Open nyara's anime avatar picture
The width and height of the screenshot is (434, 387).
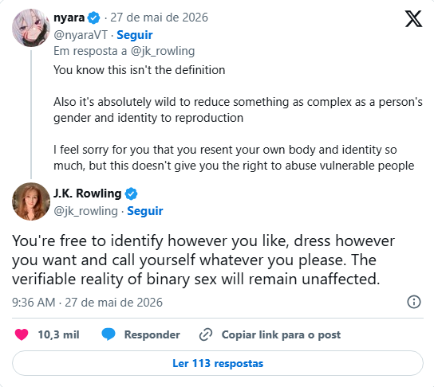coord(31,28)
